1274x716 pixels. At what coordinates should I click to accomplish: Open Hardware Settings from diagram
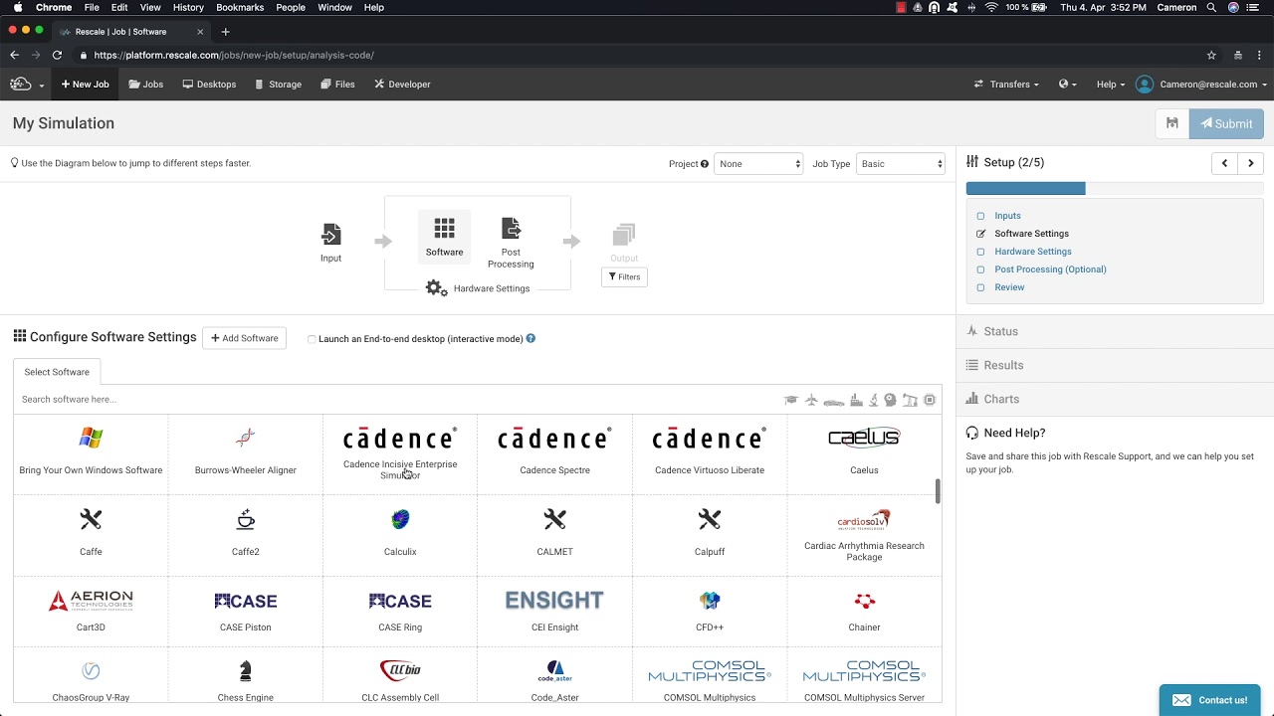(478, 288)
